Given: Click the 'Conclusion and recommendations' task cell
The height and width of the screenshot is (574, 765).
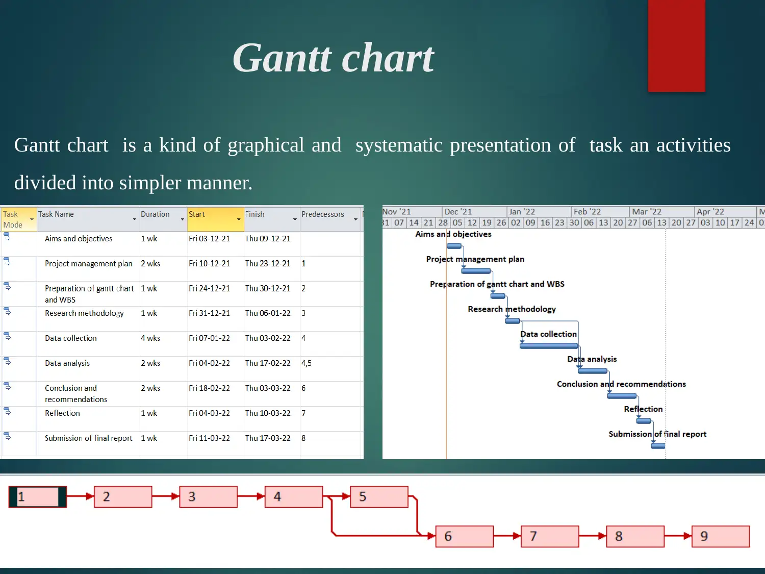Looking at the screenshot, I should (x=88, y=394).
